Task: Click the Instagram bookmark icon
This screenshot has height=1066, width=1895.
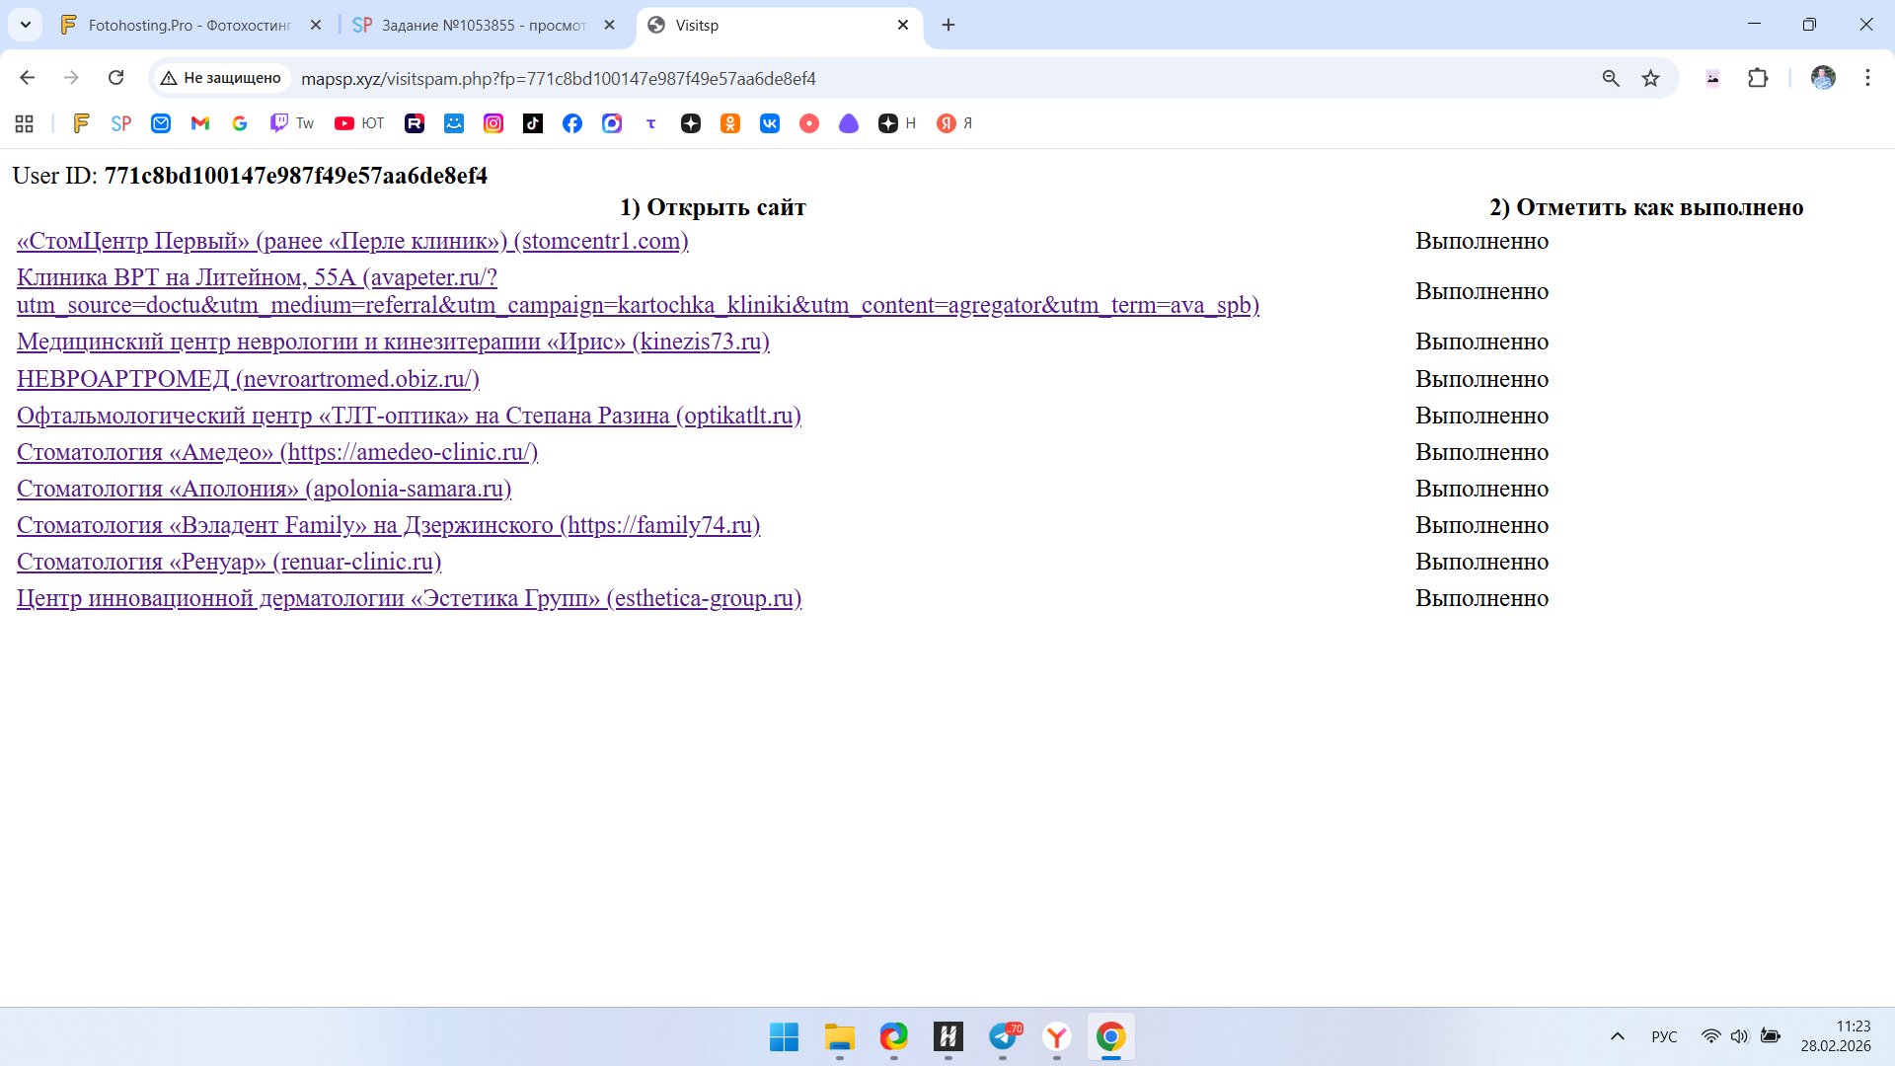Action: [x=493, y=123]
